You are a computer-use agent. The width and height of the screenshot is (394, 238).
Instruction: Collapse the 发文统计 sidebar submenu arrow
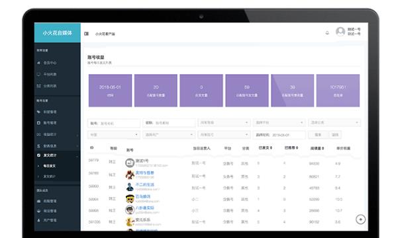(77, 156)
